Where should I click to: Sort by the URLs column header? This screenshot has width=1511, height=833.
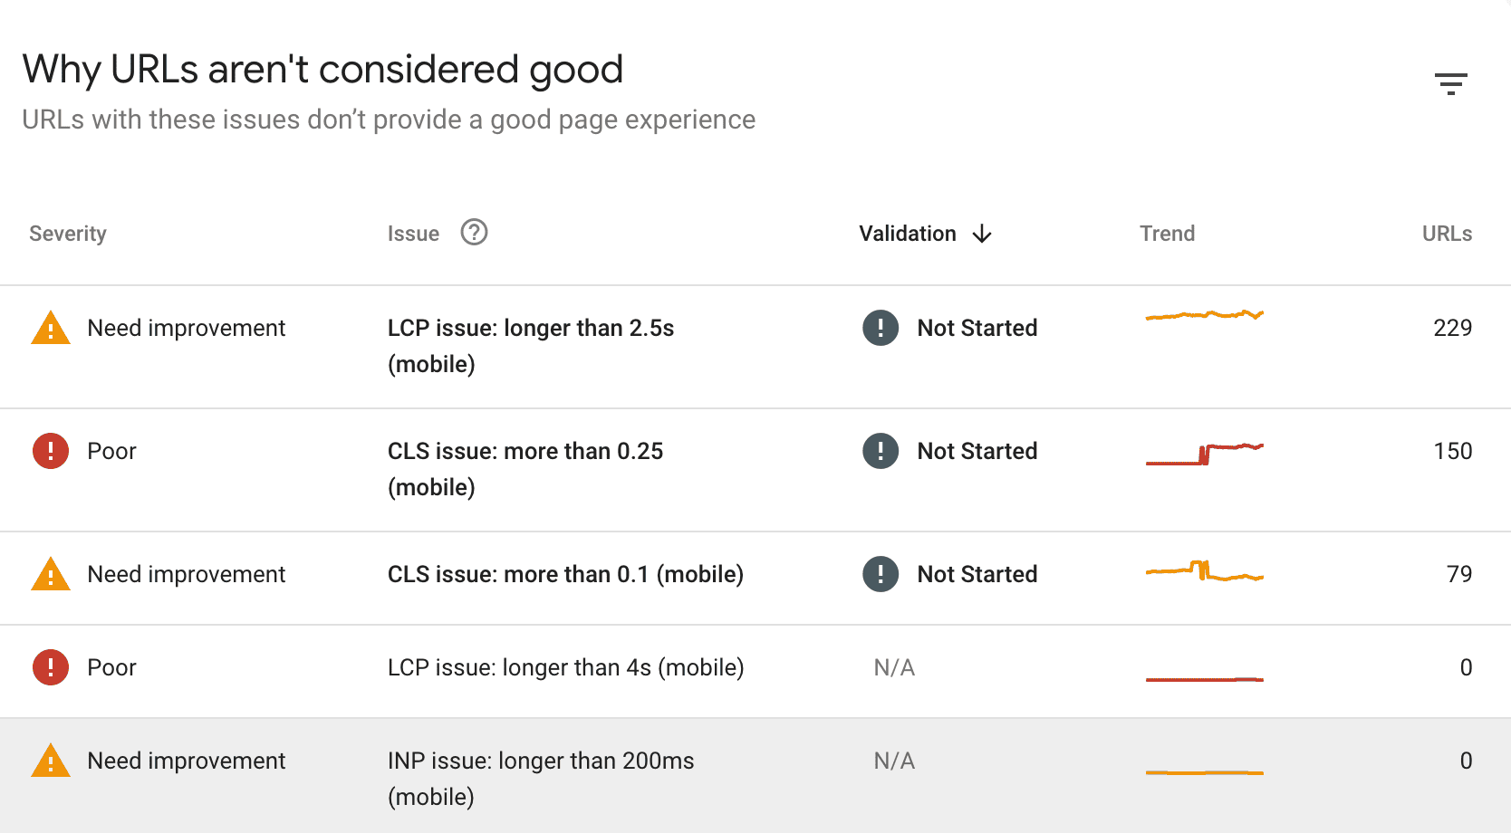(x=1447, y=234)
